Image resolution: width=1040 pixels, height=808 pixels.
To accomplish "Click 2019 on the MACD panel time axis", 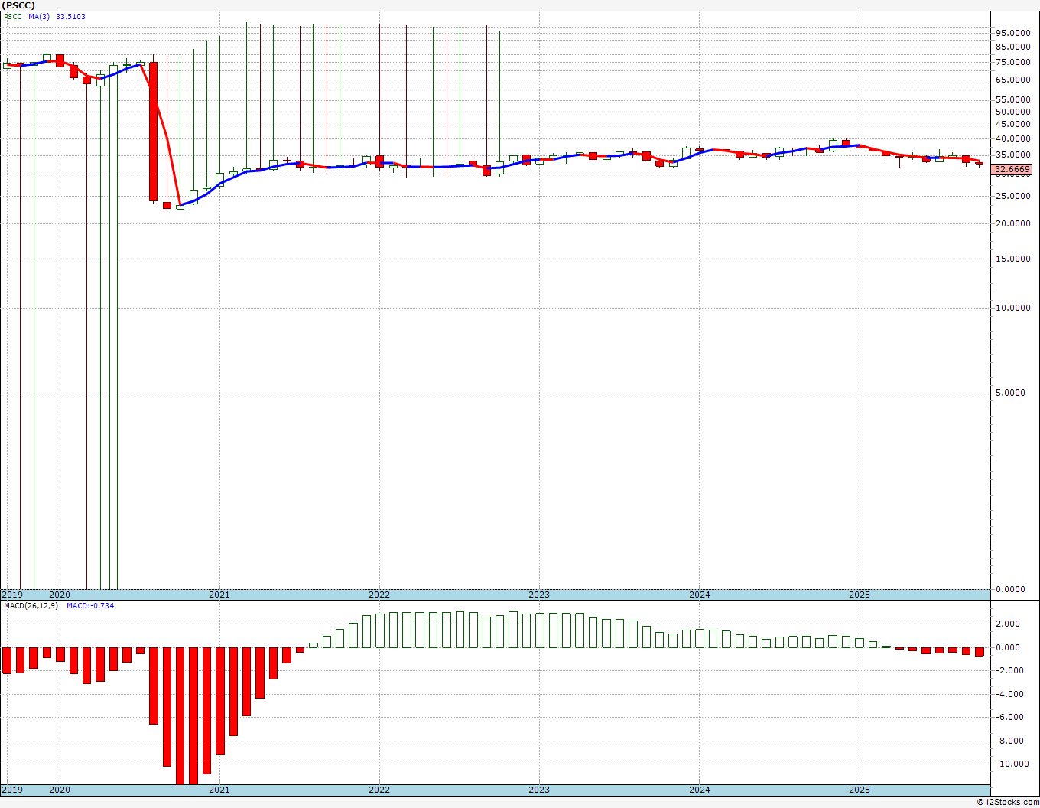I will point(11,790).
